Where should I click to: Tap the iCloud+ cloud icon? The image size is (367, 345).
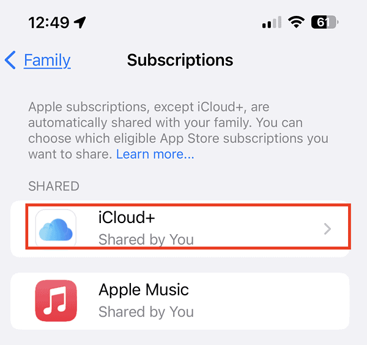point(56,228)
